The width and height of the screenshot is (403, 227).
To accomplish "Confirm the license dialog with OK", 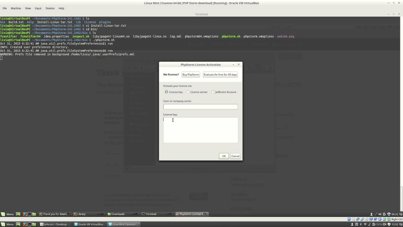I will (224, 156).
